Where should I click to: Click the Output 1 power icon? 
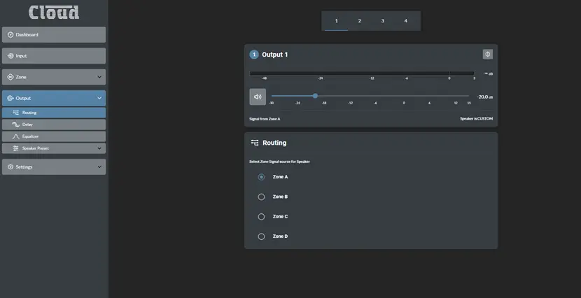[x=488, y=55]
